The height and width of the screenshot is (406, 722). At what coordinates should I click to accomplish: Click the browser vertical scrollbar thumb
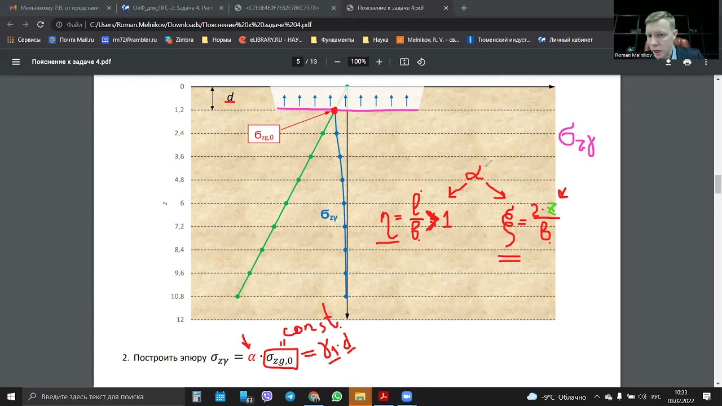click(718, 184)
